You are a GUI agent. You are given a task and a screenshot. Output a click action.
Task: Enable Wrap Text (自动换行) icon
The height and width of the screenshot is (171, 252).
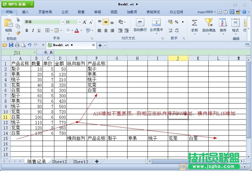tap(140, 22)
